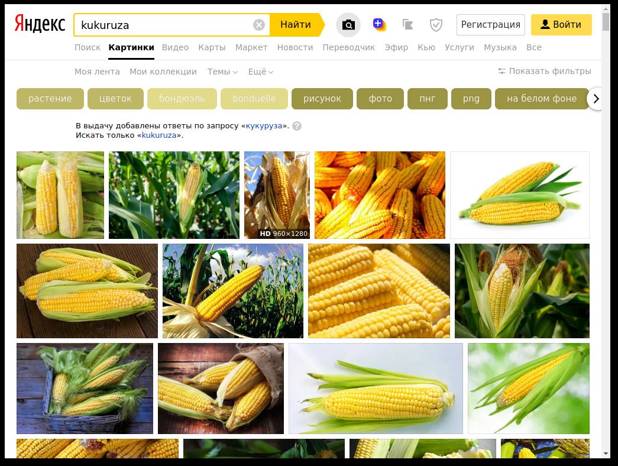Open the Карты tab
The width and height of the screenshot is (618, 466).
point(212,47)
